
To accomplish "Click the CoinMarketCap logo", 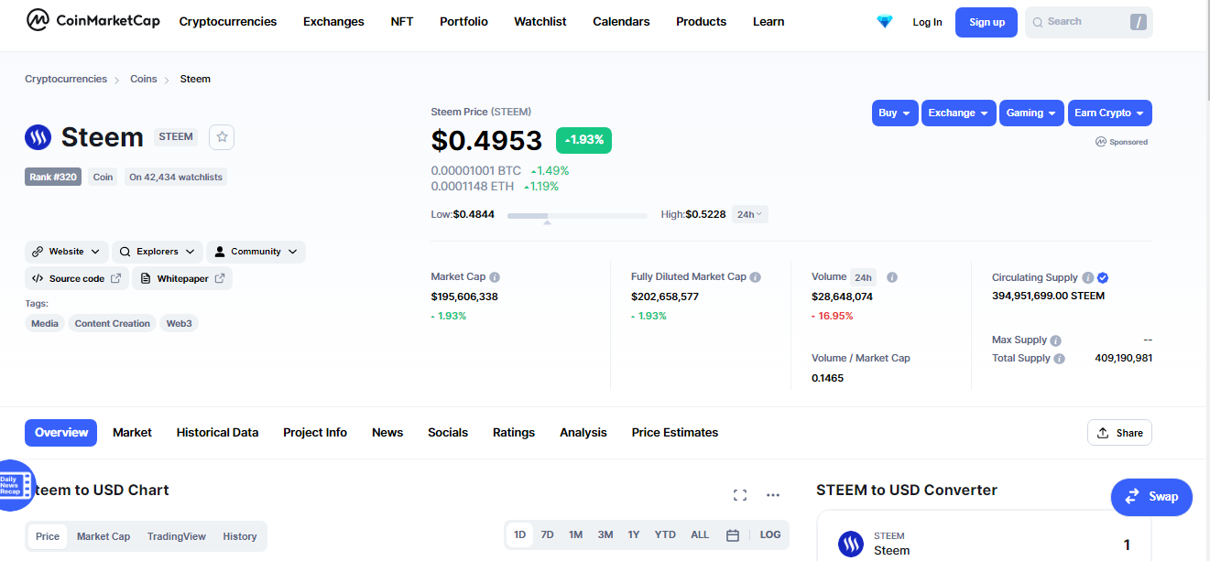I will point(93,20).
